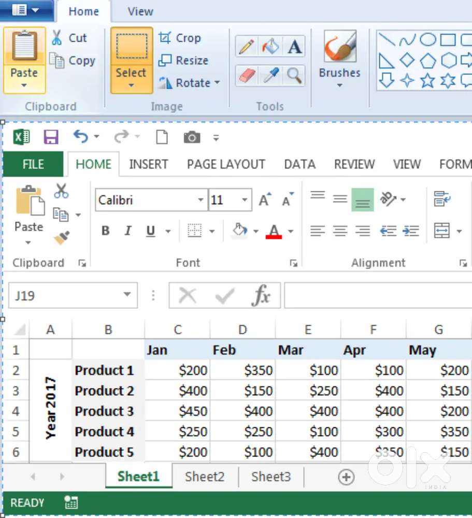Screen dimensions: 472x518
Task: Expand the font size dropdown
Action: pos(244,200)
